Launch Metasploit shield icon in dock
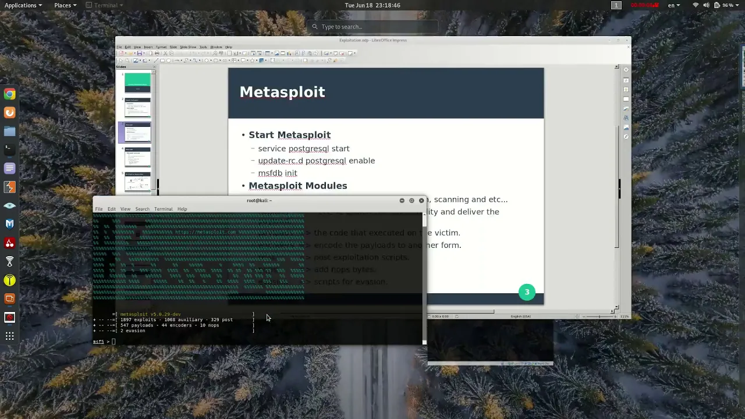745x419 pixels. (9, 224)
